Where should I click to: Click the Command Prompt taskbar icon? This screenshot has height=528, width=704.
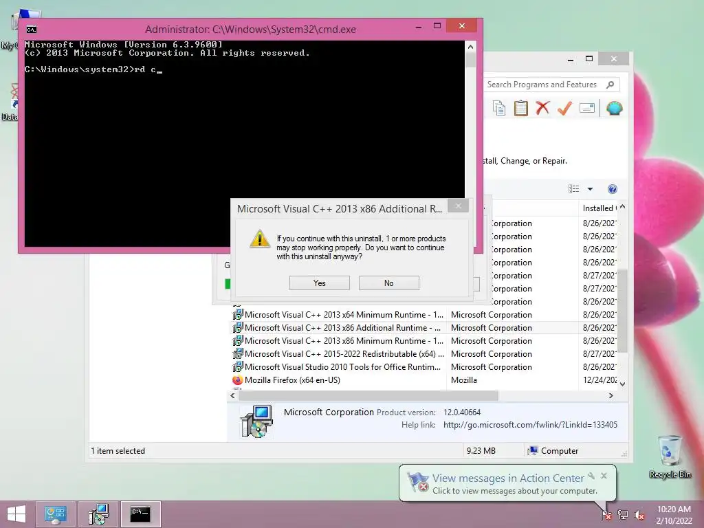tap(140, 514)
